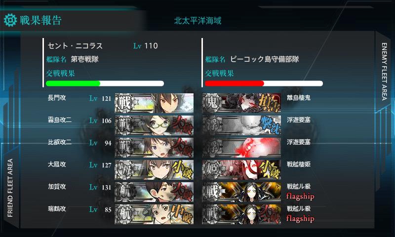The height and width of the screenshot is (237, 395).
Task: Select the 瑞鶴改 ship banner
Action: 154,214
